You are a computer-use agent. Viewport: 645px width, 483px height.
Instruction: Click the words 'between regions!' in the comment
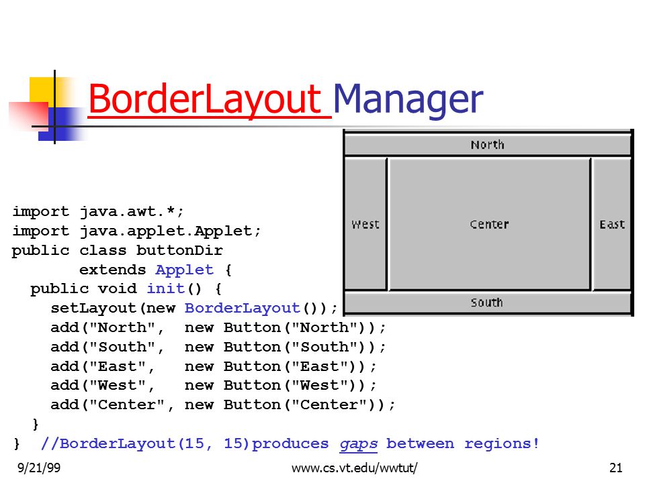(462, 443)
